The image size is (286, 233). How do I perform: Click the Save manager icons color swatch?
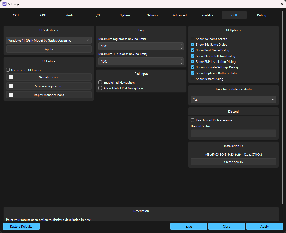click(11, 86)
